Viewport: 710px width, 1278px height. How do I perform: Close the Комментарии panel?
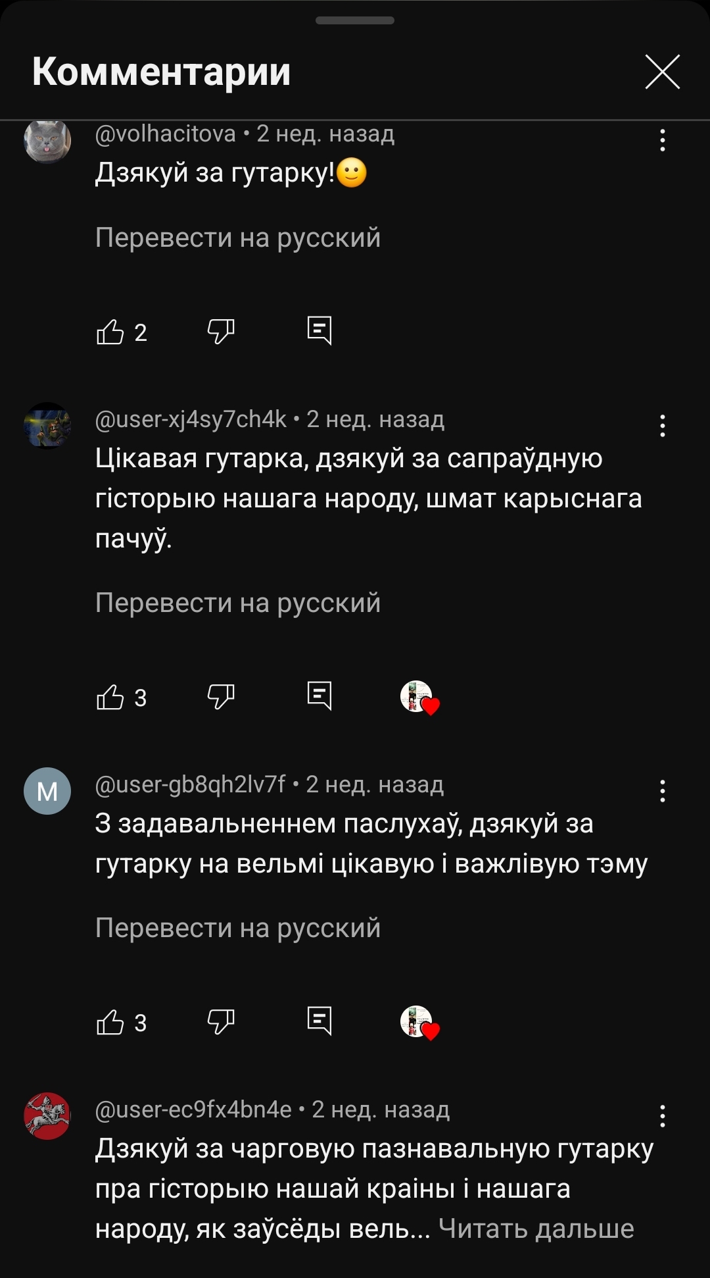click(x=663, y=72)
